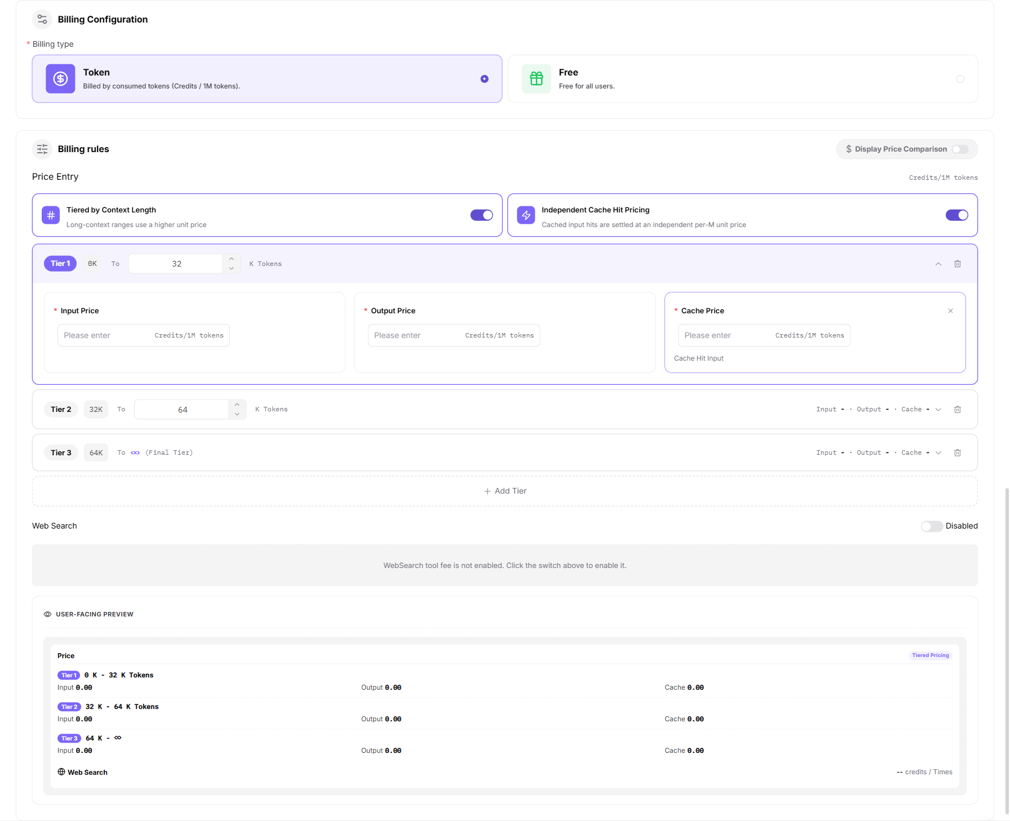This screenshot has height=821, width=1010.
Task: Turn off Tiered by Context Length switch
Action: pos(482,215)
